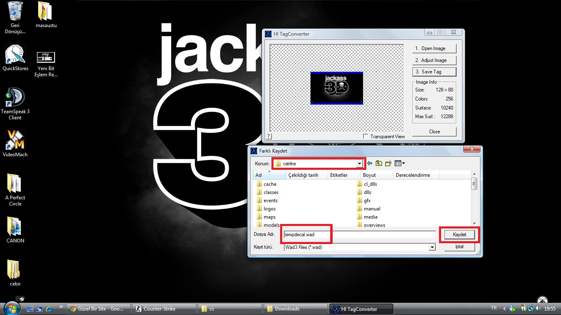
Task: Open the masaustu desktop folder
Action: (46, 15)
